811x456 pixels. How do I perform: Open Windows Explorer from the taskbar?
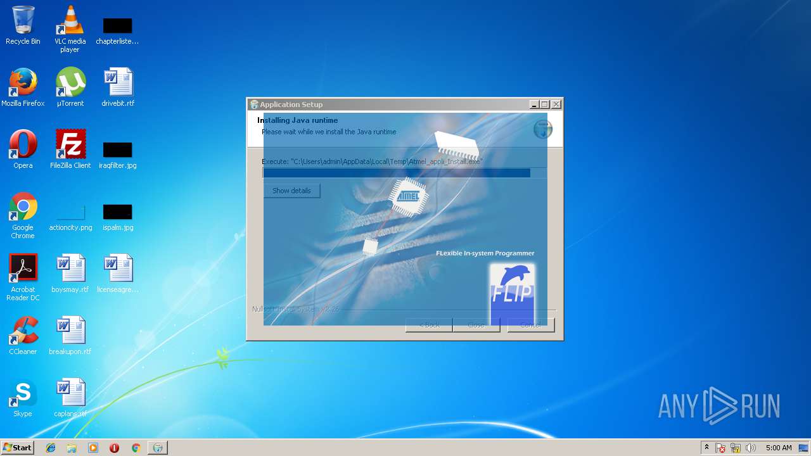coord(72,448)
